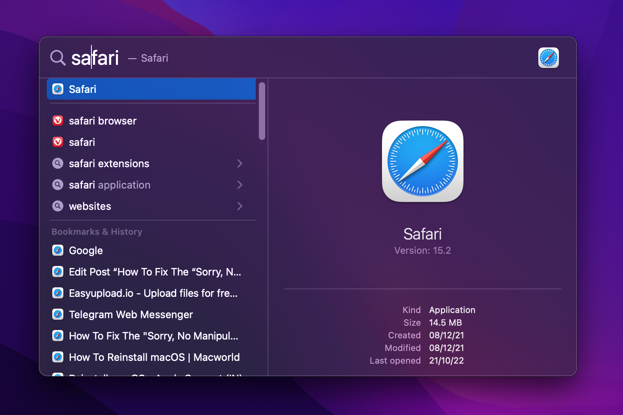Image resolution: width=623 pixels, height=415 pixels.
Task: Select the 'websites' suggestion
Action: click(x=151, y=206)
